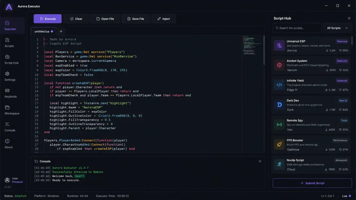Click the Tools badge on Remote Spy
Image resolution: width=356 pixels, height=200 pixels.
(344, 120)
